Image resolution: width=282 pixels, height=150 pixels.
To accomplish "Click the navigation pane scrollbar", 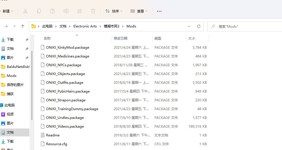I will [32, 85].
